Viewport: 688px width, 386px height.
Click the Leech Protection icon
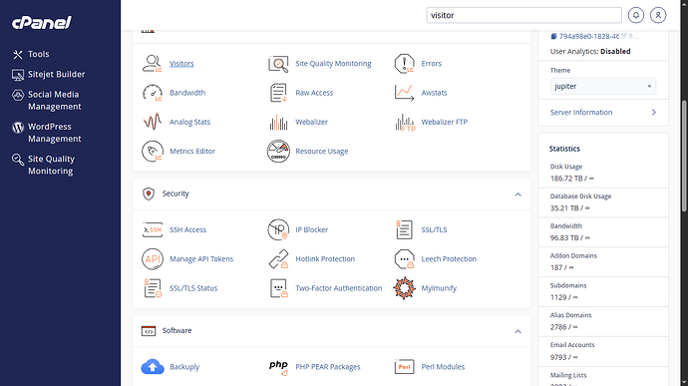404,259
